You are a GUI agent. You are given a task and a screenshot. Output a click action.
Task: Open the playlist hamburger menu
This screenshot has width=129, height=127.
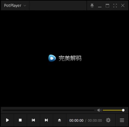(x=122, y=120)
